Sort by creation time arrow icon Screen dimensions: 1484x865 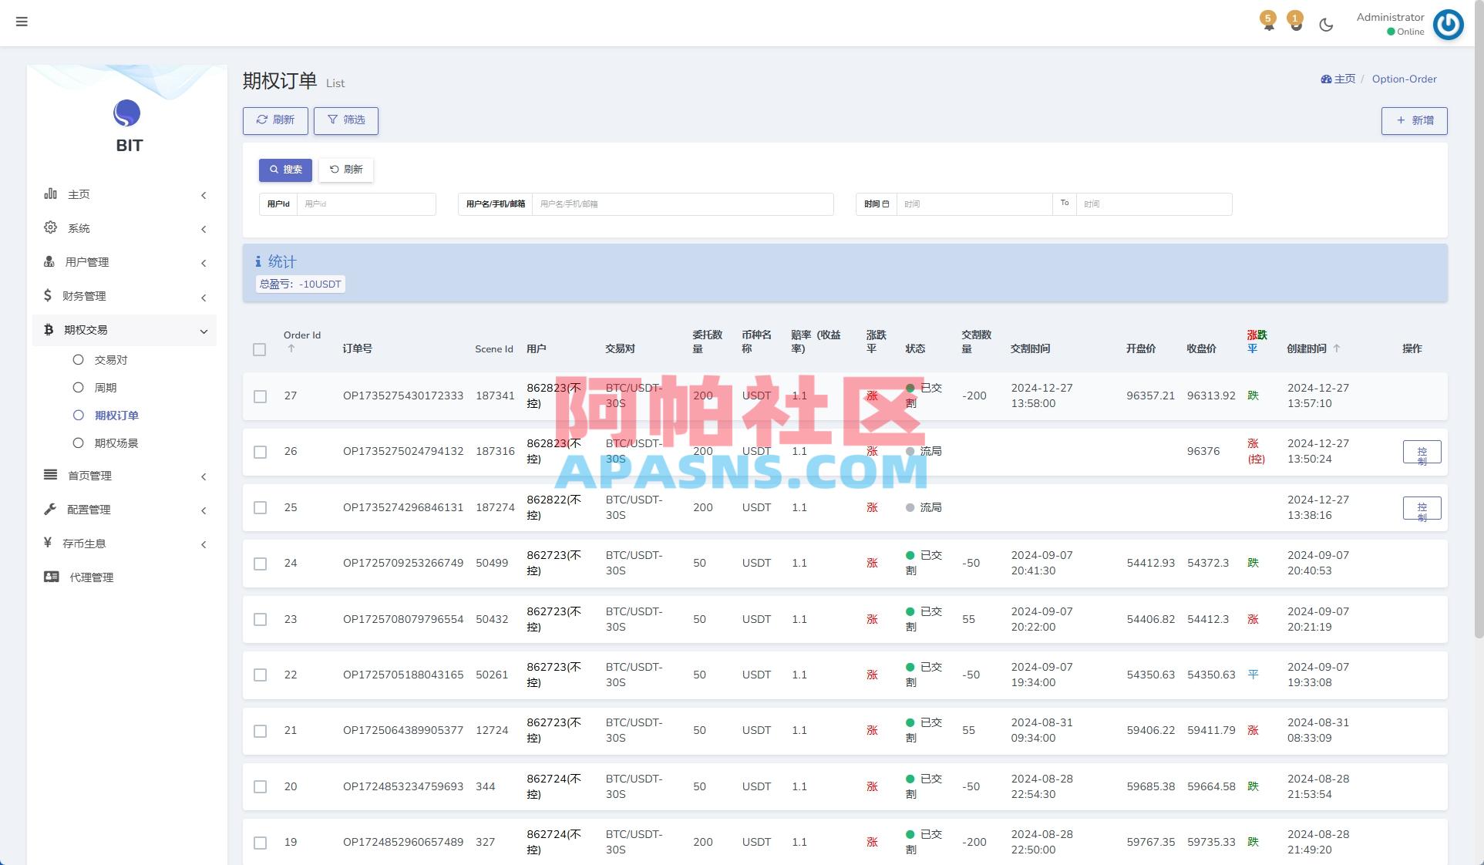coord(1337,348)
